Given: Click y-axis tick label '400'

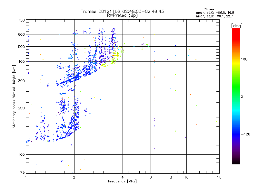Looking at the screenshot, I should pos(21,62).
